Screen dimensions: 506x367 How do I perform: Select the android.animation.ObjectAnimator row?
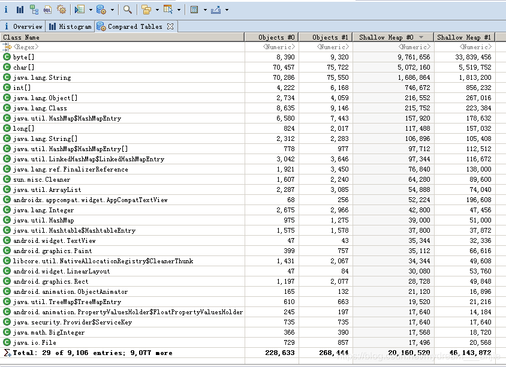248,291
